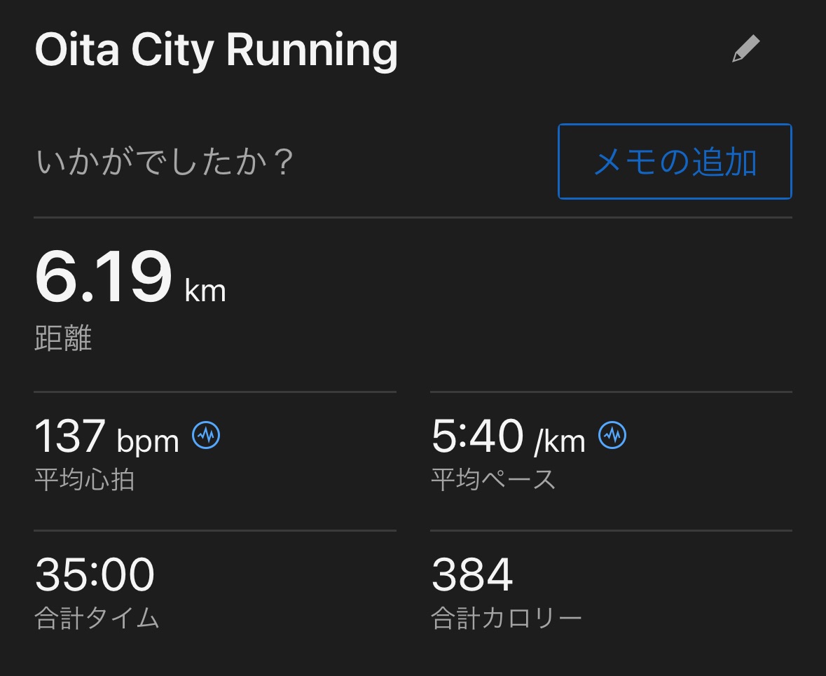Image resolution: width=826 pixels, height=676 pixels.
Task: Tap the 合計タイム label
Action: (97, 619)
